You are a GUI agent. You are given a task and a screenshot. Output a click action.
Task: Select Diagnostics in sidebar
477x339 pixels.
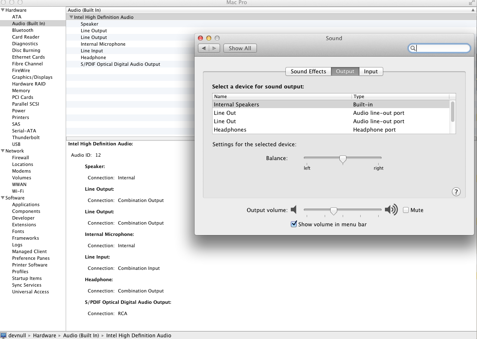tap(25, 44)
